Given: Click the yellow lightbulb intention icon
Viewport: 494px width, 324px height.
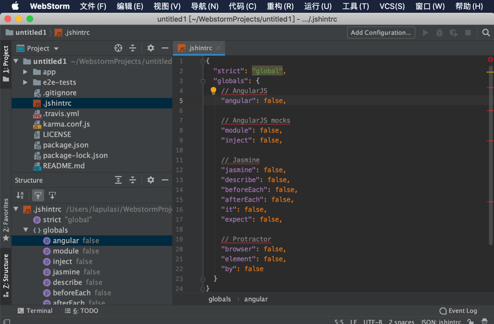Looking at the screenshot, I should point(213,91).
